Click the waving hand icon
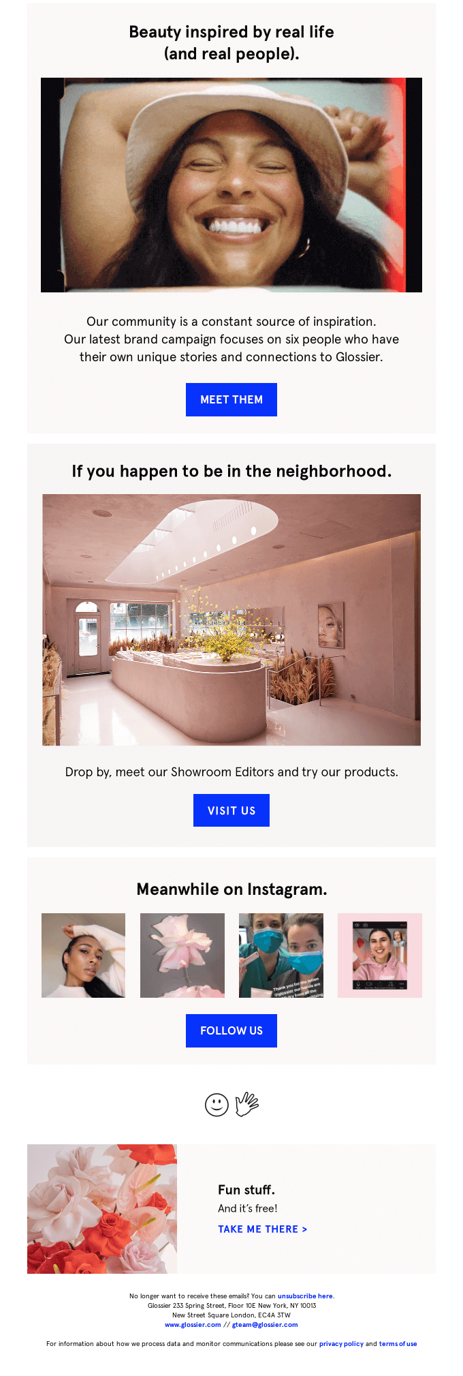 pos(246,1104)
